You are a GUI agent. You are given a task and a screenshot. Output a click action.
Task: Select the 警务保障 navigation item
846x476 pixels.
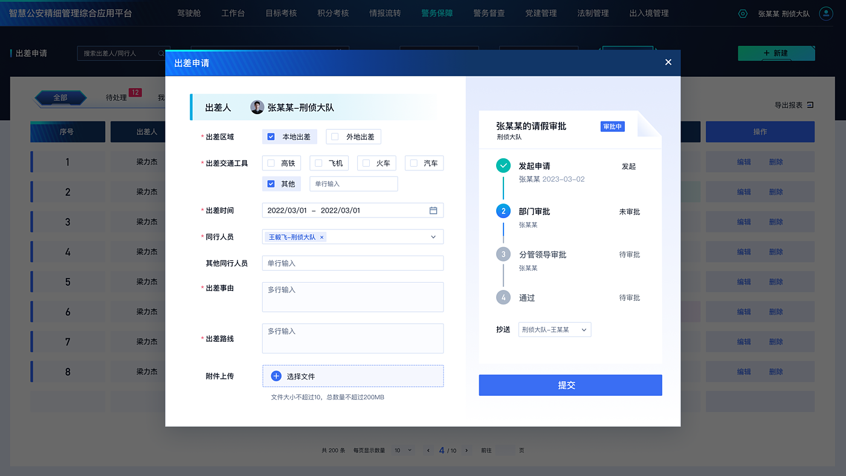coord(437,13)
